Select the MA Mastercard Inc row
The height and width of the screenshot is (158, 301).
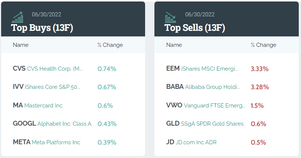coord(38,106)
